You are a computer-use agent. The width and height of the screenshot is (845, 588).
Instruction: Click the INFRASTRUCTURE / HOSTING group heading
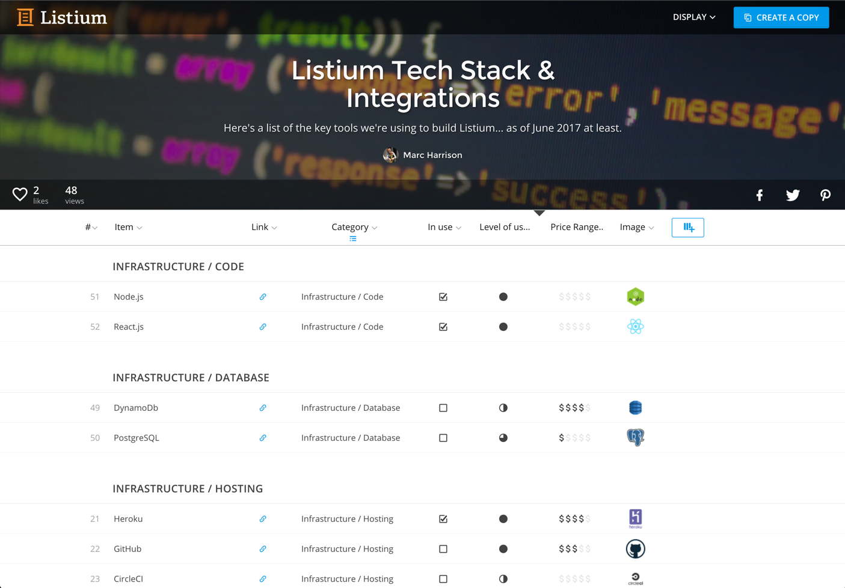click(188, 489)
